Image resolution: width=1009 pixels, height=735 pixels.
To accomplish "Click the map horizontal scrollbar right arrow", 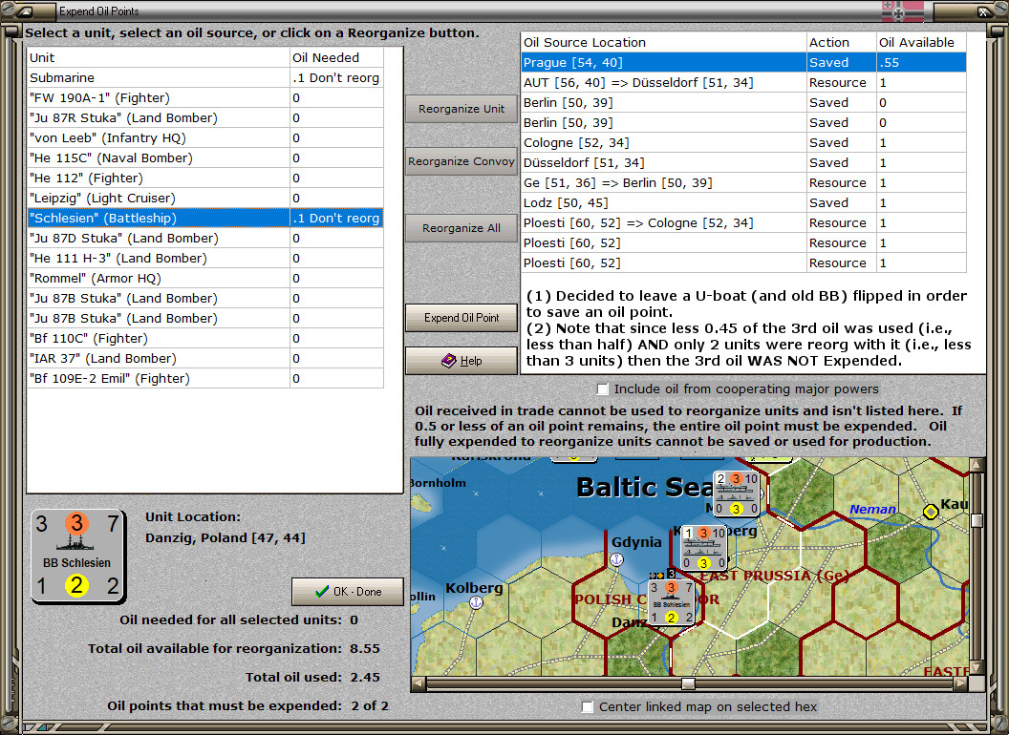I will point(960,683).
